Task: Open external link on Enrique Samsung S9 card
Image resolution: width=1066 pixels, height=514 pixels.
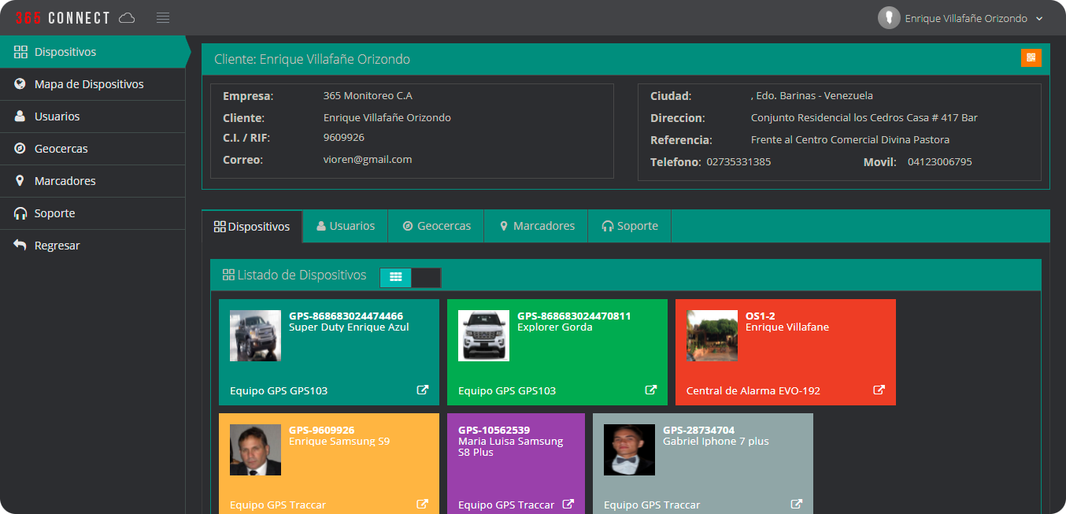Action: (423, 504)
